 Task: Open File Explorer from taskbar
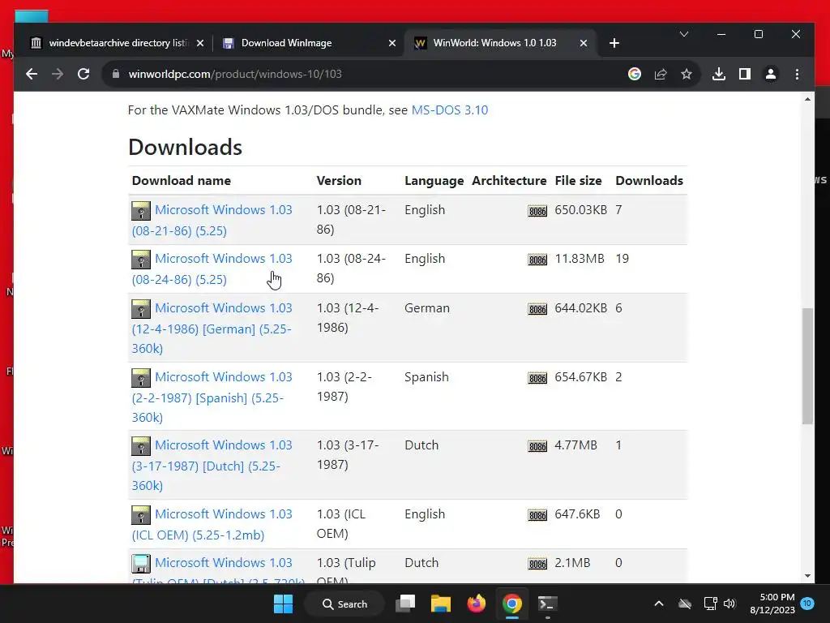[x=440, y=604]
